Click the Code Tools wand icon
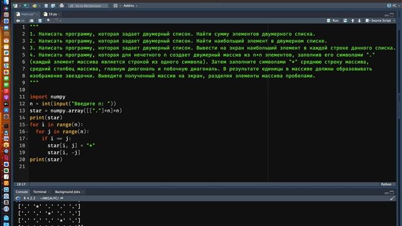Screen dimensions: 402x226 56,21
